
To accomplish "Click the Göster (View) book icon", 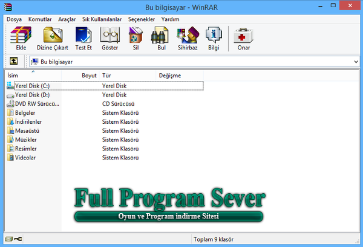I will click(110, 34).
